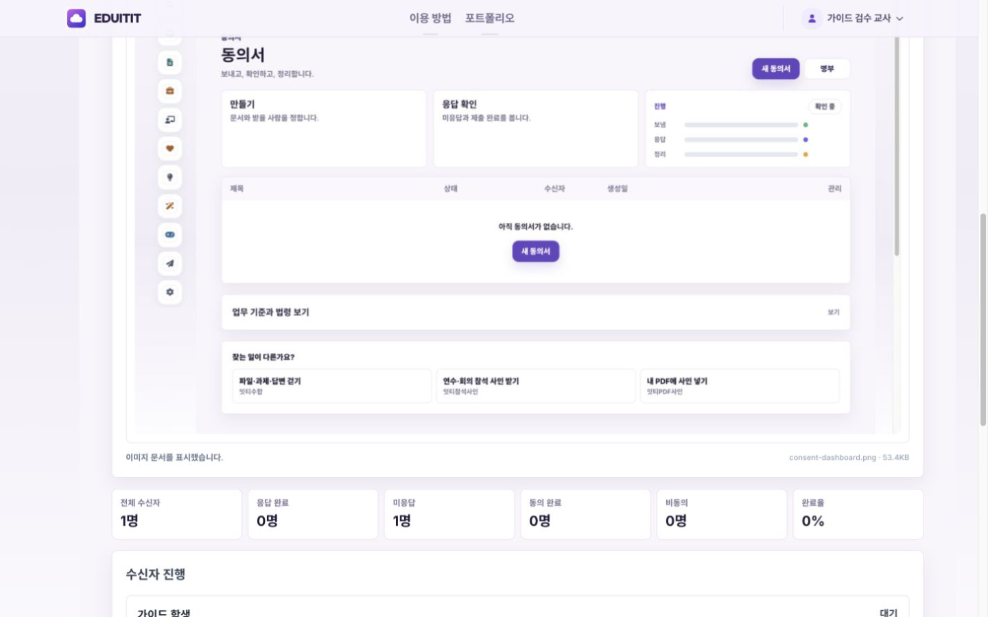Open the 이용 방법 menu item
The height and width of the screenshot is (617, 988).
[x=430, y=19]
